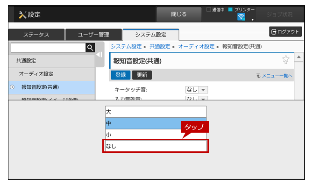This screenshot has width=313, height=185.
Task: Choose 中 from the volume list
Action: (x=156, y=123)
